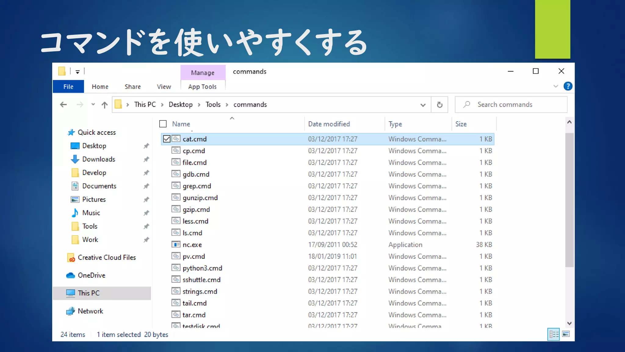
Task: Click the Music note icon in sidebar
Action: coord(75,213)
